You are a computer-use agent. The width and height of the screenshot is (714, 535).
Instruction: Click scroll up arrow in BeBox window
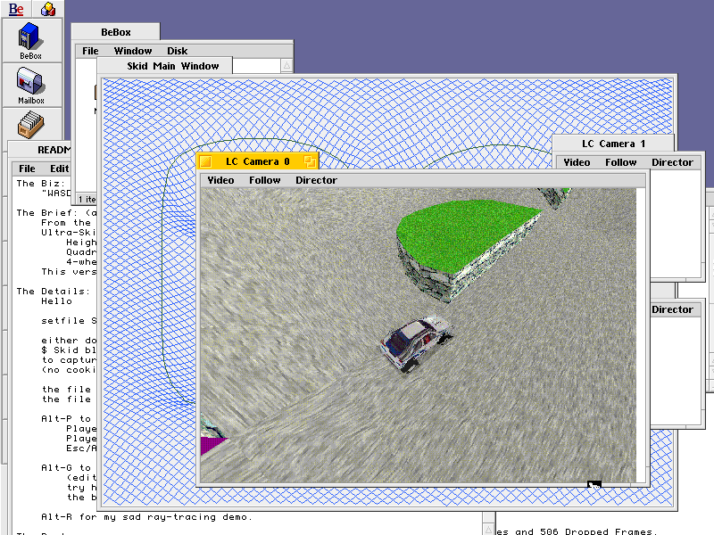(286, 65)
